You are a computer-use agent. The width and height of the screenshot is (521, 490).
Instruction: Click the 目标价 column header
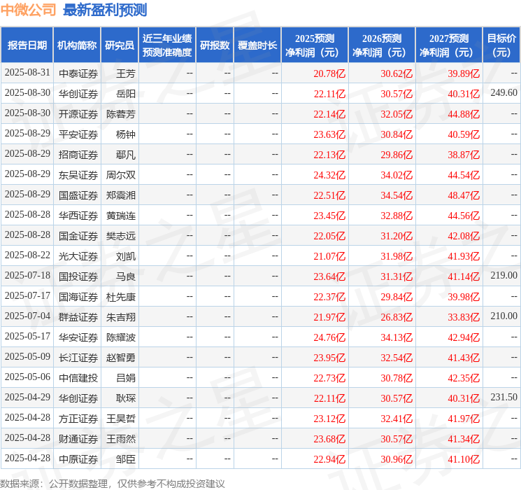pos(501,45)
